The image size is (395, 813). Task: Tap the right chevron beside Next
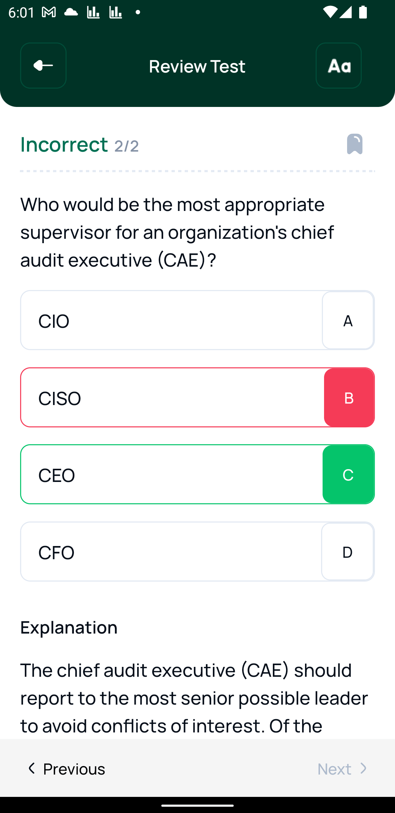363,768
